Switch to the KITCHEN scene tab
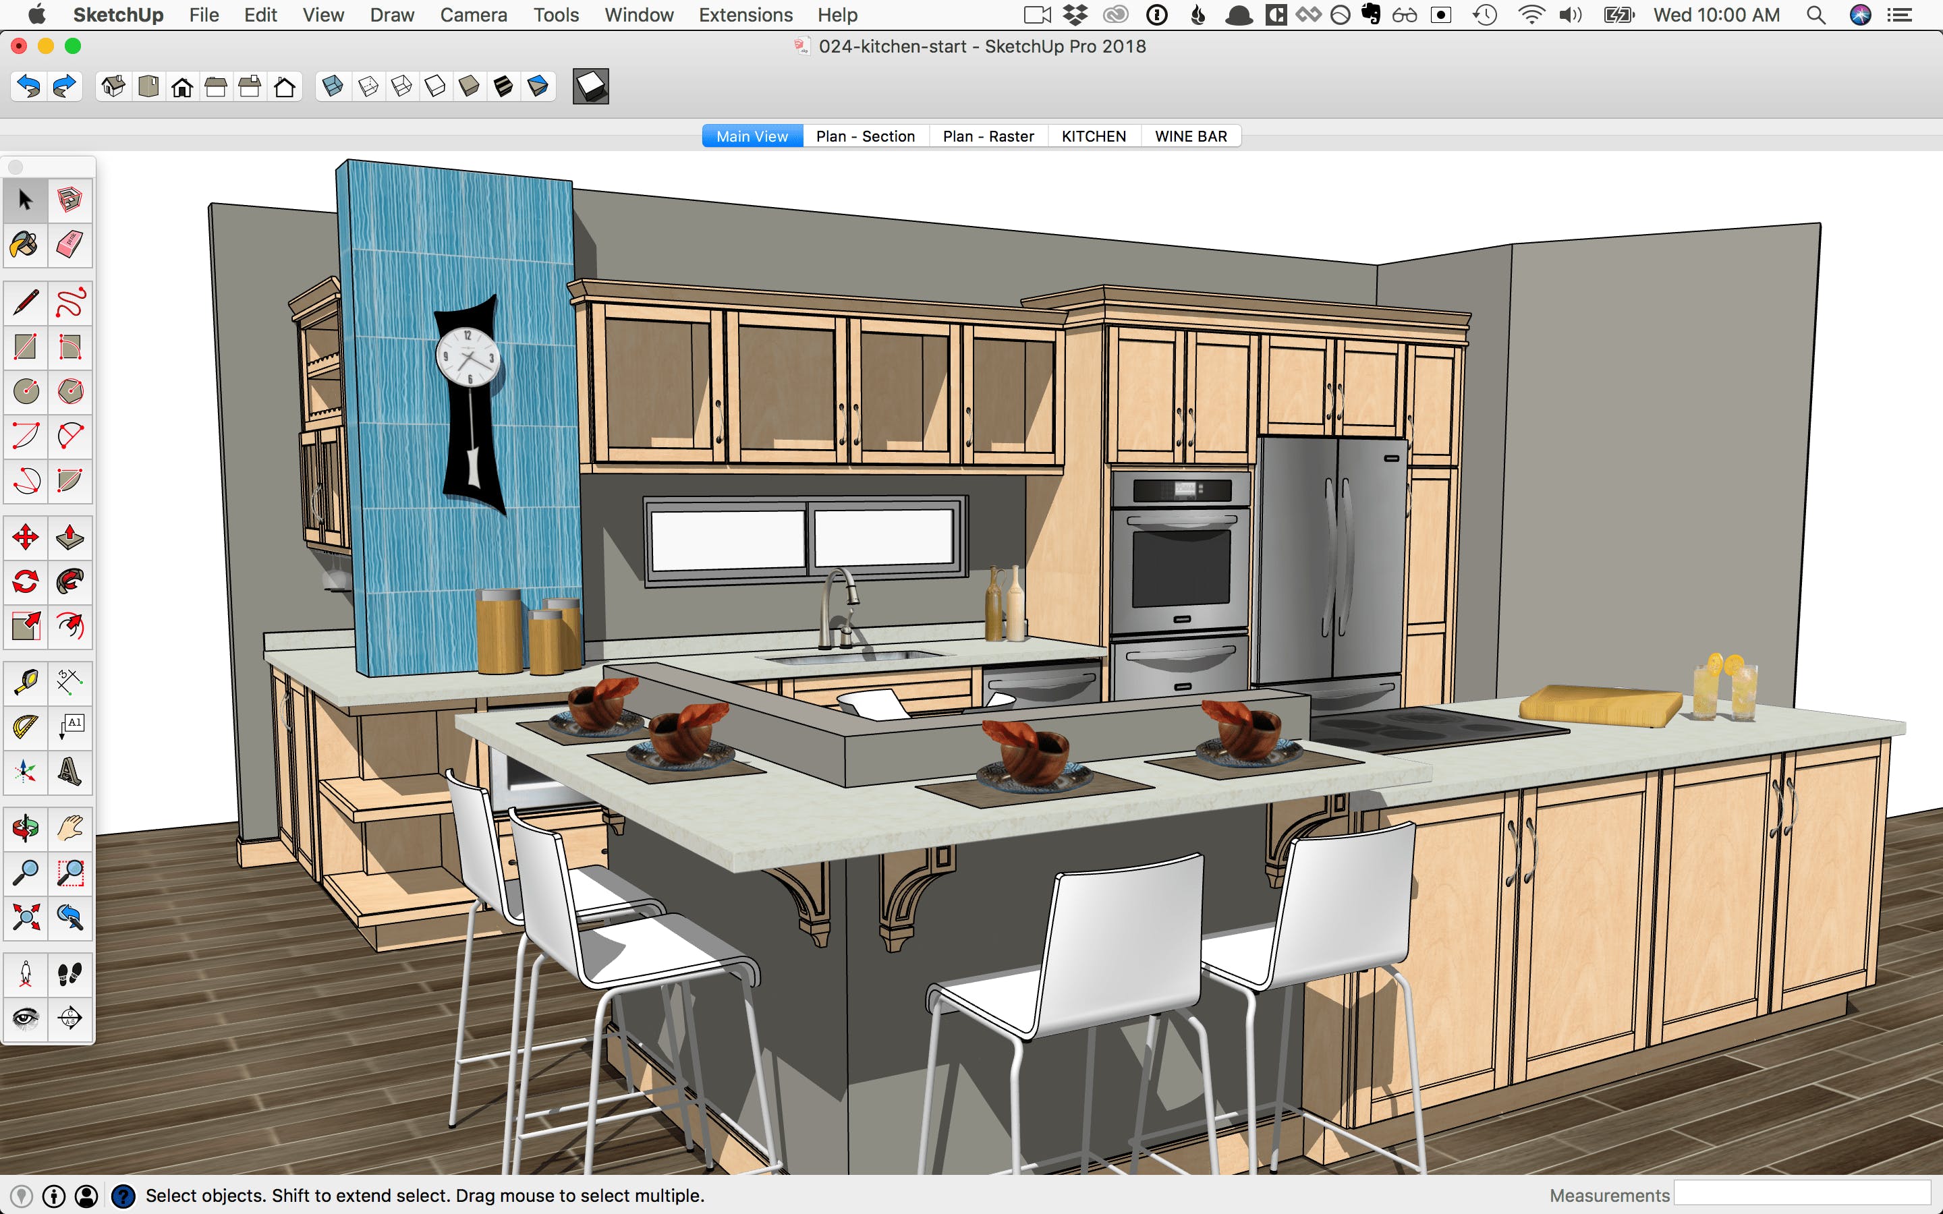Image resolution: width=1943 pixels, height=1214 pixels. coord(1094,136)
